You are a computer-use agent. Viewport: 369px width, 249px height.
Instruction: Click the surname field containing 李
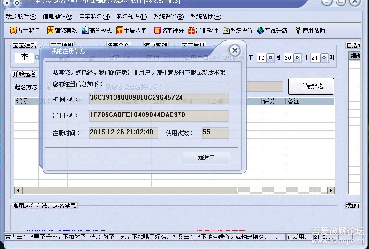24,58
